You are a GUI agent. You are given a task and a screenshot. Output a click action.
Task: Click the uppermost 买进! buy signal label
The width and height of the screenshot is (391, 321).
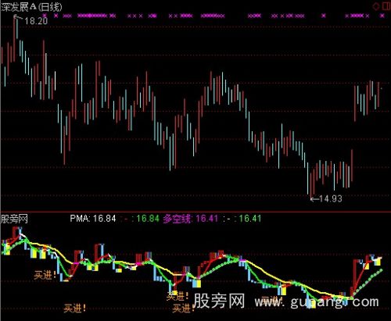(x=45, y=275)
